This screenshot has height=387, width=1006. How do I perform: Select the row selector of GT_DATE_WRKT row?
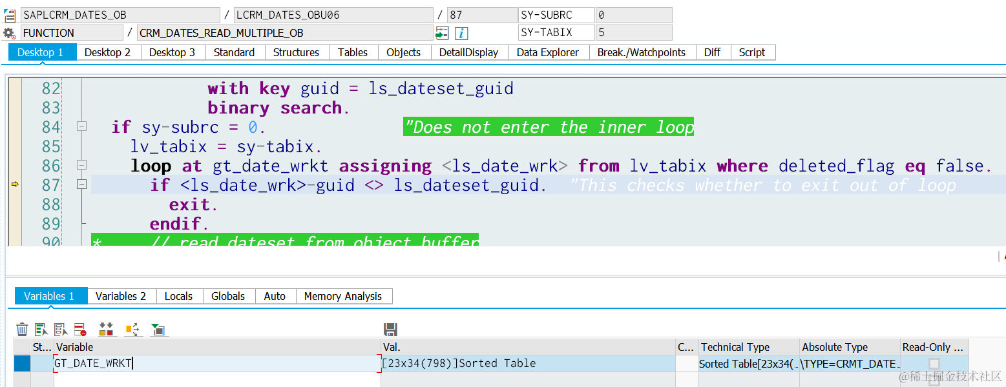22,363
